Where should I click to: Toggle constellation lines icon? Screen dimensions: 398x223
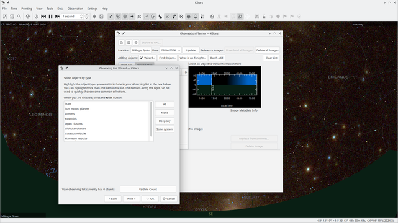(x=146, y=17)
